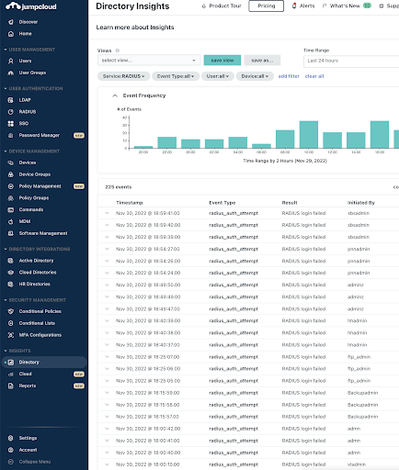Click the Commands sidebar icon
The image size is (399, 470).
click(11, 209)
